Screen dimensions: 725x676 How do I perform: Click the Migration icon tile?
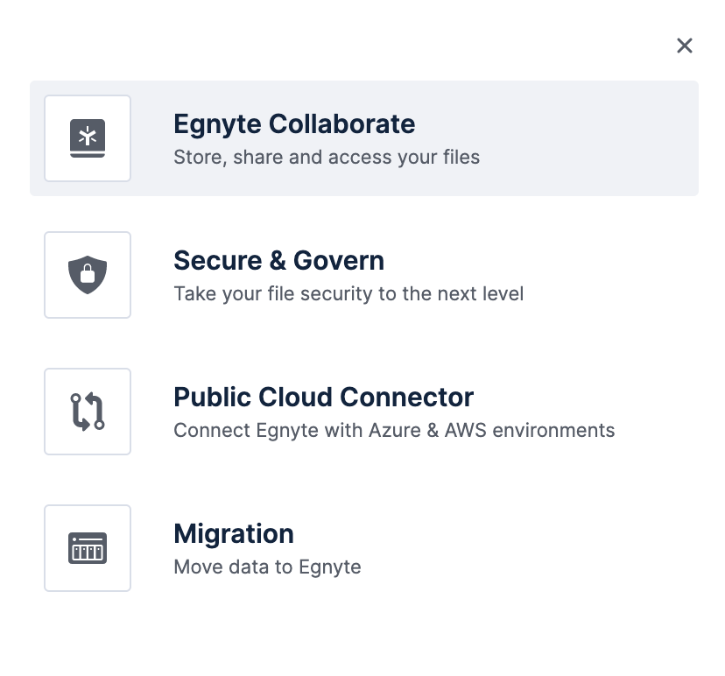(88, 548)
